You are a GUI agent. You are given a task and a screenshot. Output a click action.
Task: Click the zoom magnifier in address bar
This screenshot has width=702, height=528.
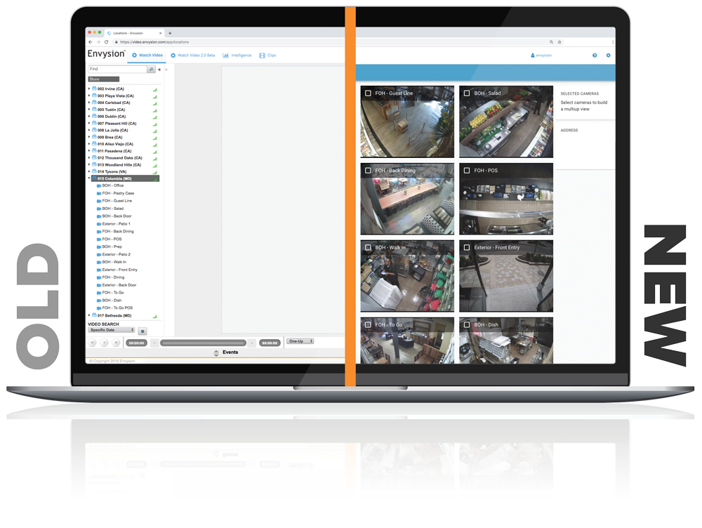coord(551,42)
